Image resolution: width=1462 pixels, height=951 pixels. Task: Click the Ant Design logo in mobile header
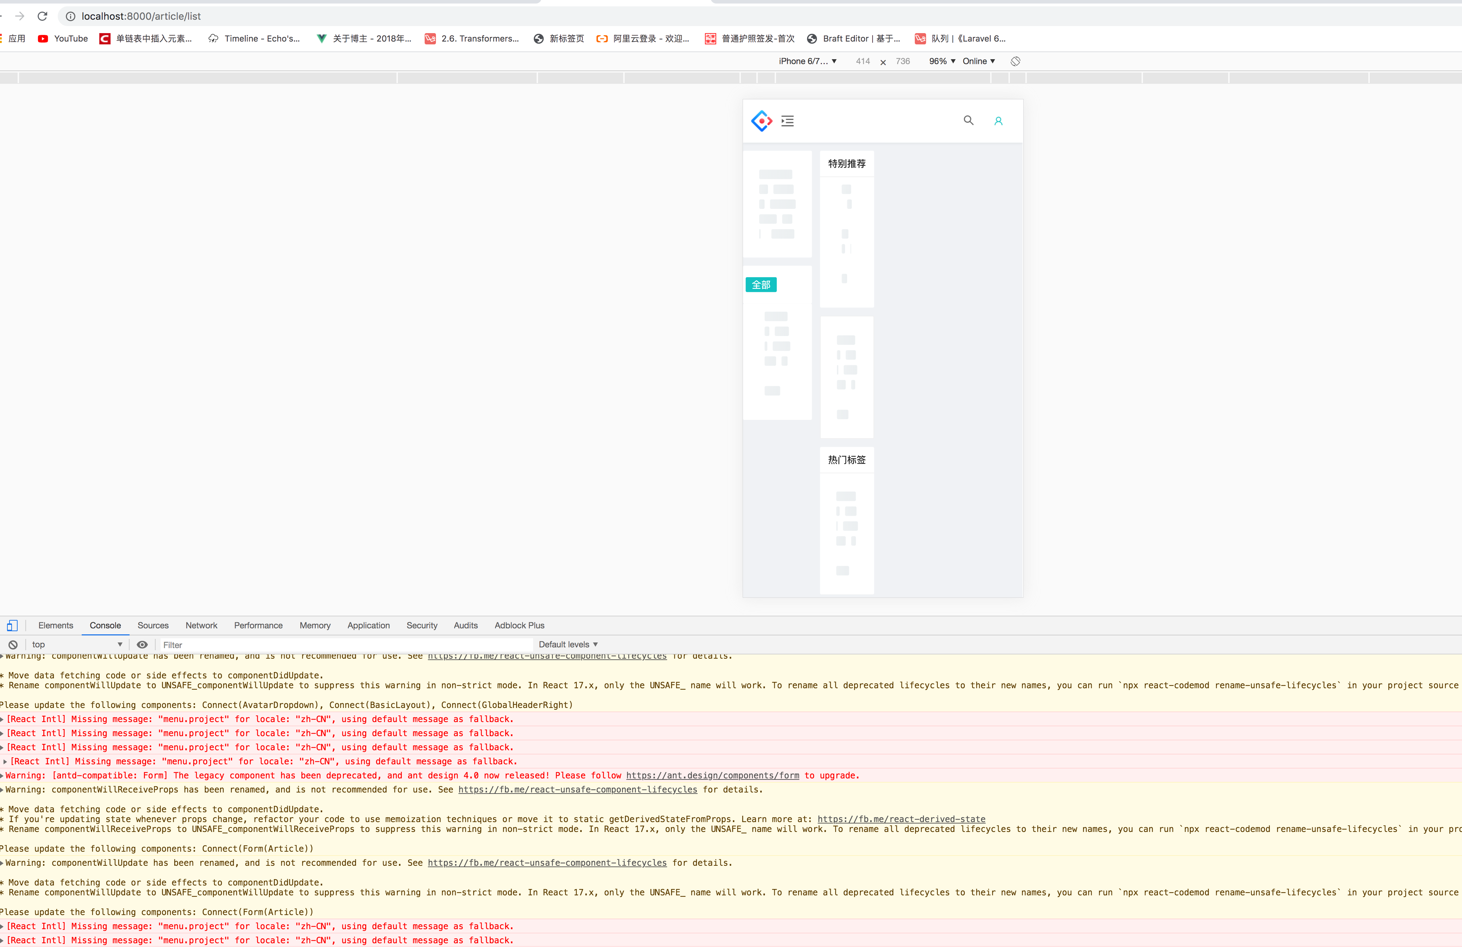click(x=761, y=121)
